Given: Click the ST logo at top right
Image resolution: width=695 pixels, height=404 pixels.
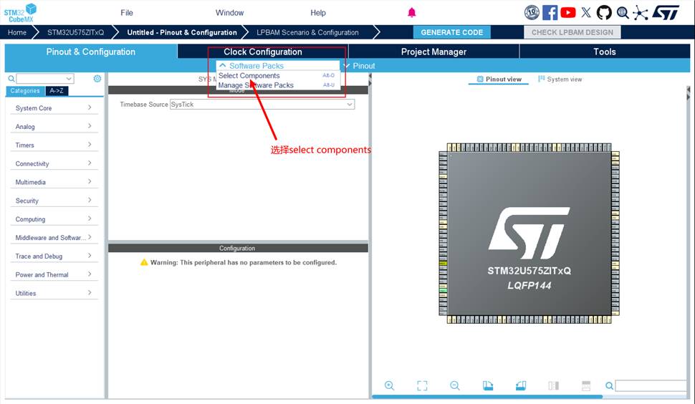Looking at the screenshot, I should [x=666, y=12].
